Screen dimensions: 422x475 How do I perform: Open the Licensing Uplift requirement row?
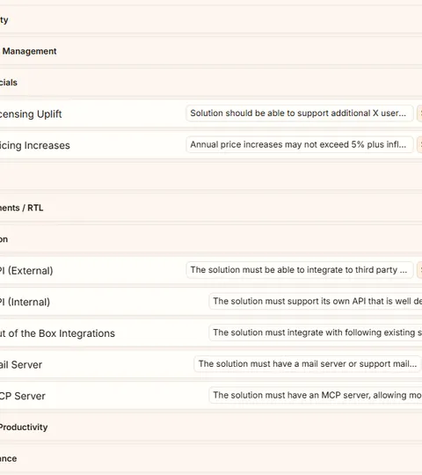[x=211, y=113]
